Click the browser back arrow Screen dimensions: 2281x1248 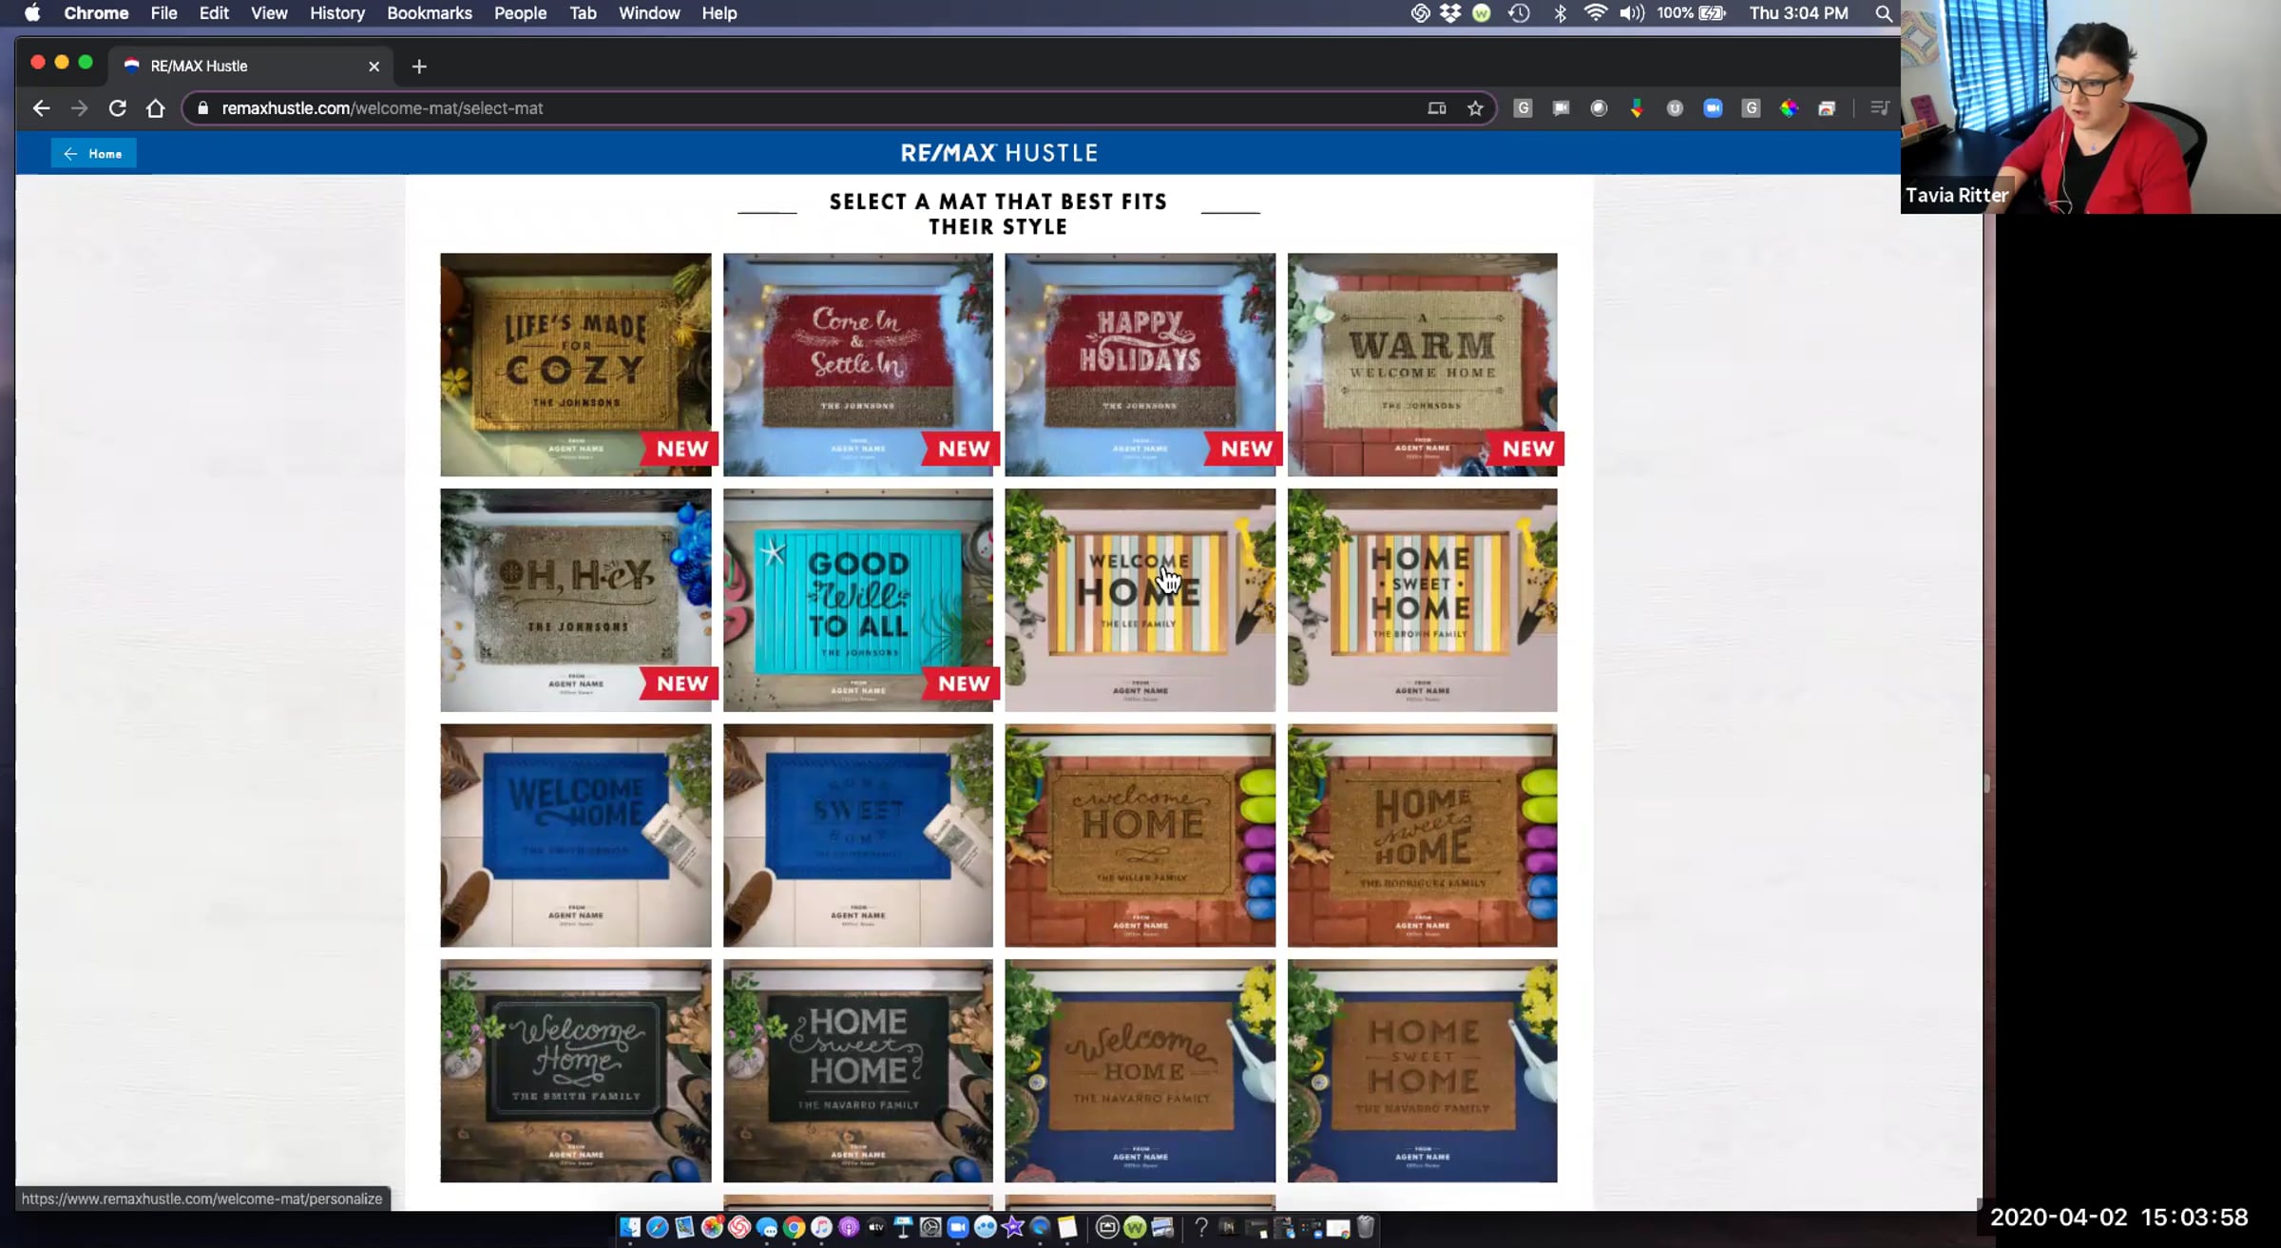pyautogui.click(x=41, y=108)
